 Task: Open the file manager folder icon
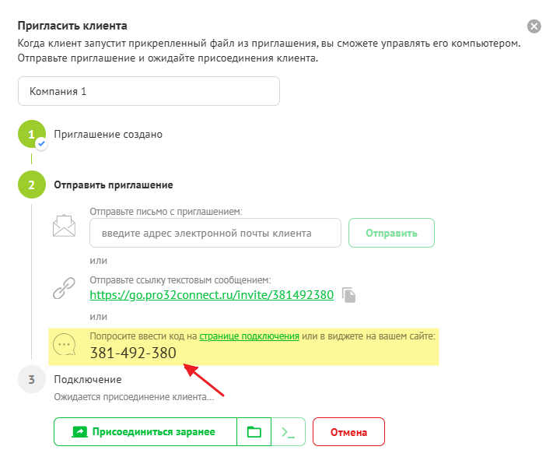point(254,432)
